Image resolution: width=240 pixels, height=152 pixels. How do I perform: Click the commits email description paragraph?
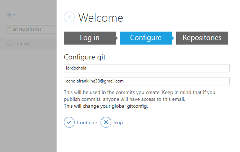139,96
